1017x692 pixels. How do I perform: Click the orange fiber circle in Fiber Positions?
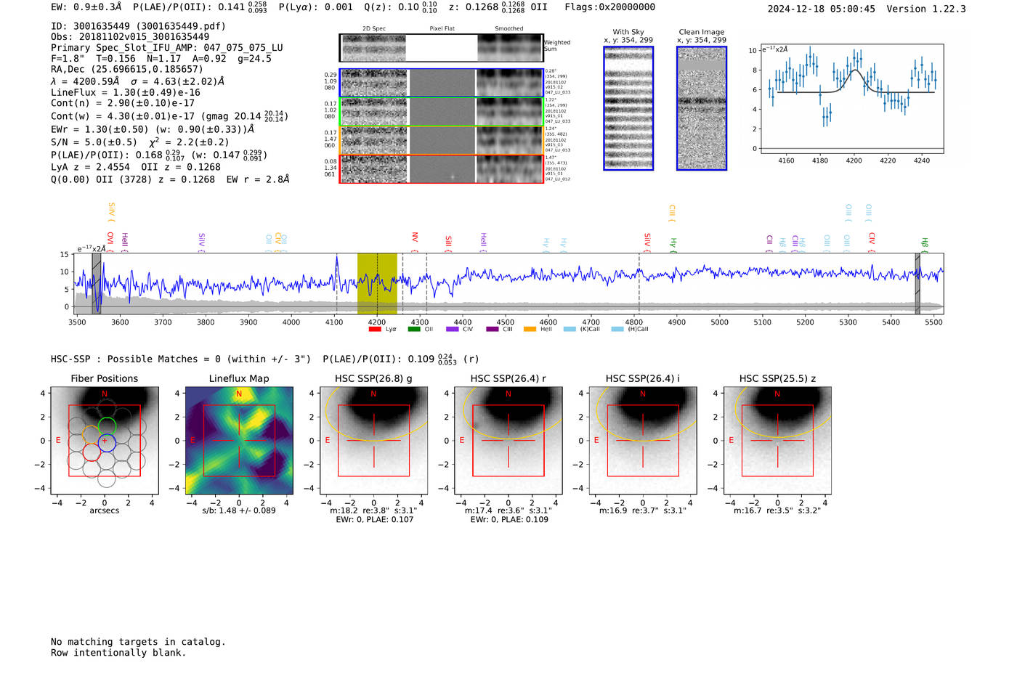[x=91, y=435]
